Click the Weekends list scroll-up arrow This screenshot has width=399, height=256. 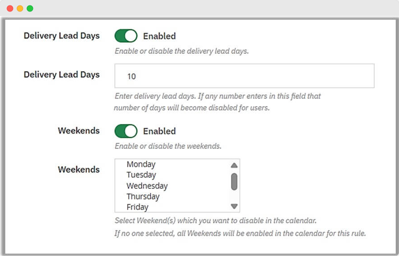click(x=234, y=165)
